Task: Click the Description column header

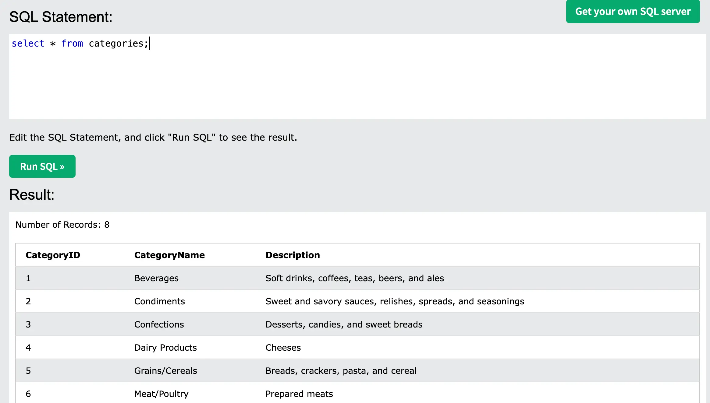Action: (293, 255)
